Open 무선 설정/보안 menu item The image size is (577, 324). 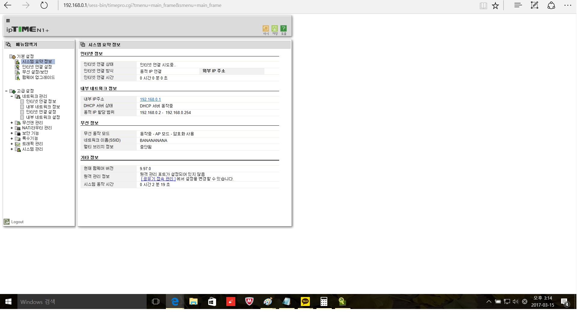[x=35, y=72]
